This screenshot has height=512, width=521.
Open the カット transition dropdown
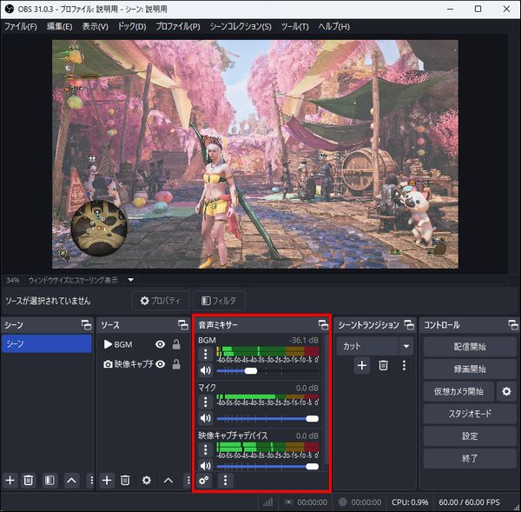coord(375,346)
